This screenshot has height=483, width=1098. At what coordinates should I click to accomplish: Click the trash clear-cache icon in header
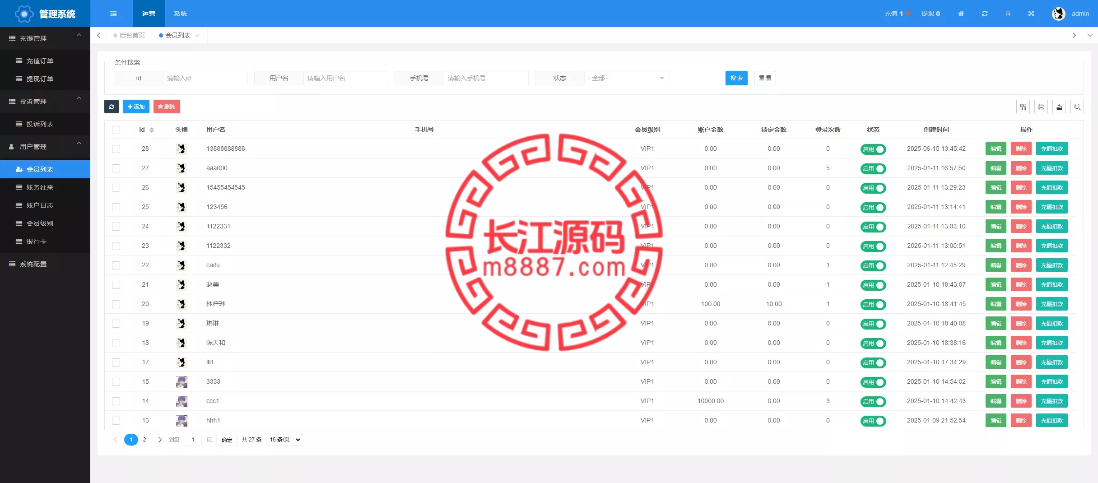click(x=1008, y=14)
